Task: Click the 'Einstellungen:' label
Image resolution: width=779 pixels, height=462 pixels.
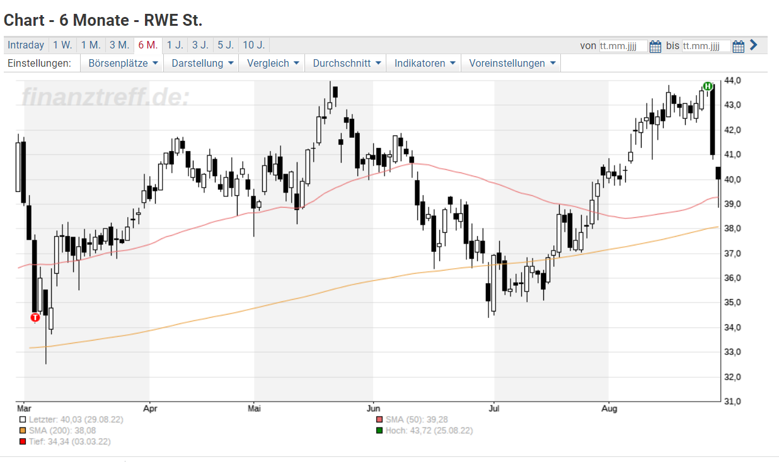Action: [x=39, y=63]
